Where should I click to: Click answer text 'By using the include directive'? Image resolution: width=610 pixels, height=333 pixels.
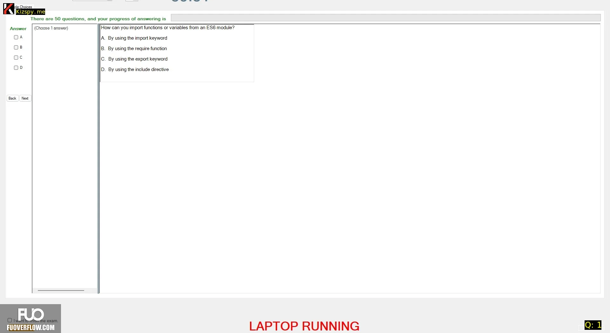[x=139, y=69]
